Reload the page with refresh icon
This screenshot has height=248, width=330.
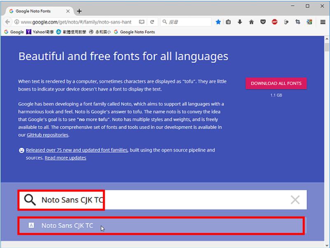click(152, 22)
